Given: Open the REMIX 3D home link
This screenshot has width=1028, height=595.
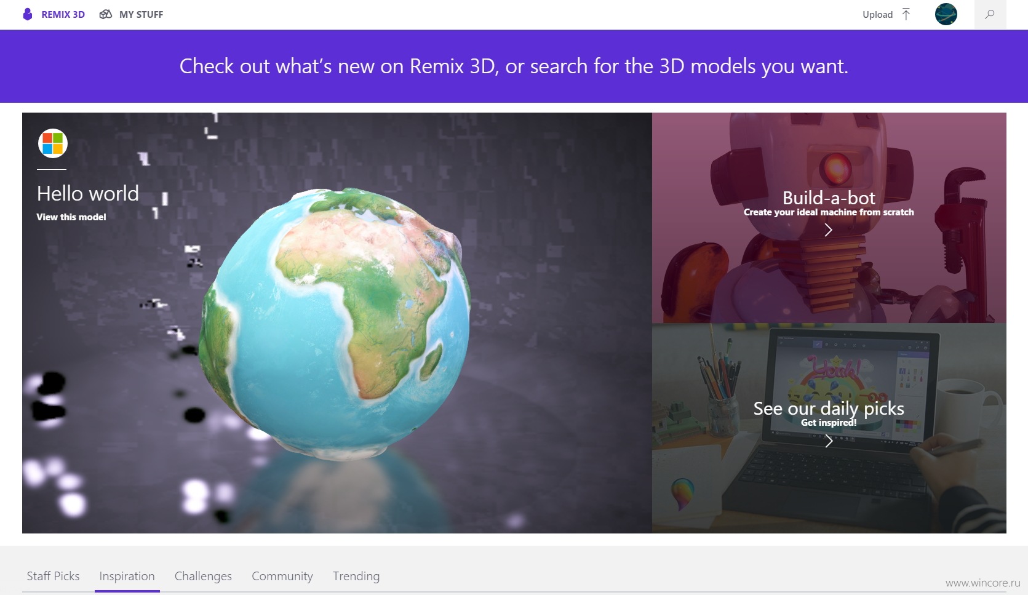Looking at the screenshot, I should (x=63, y=14).
